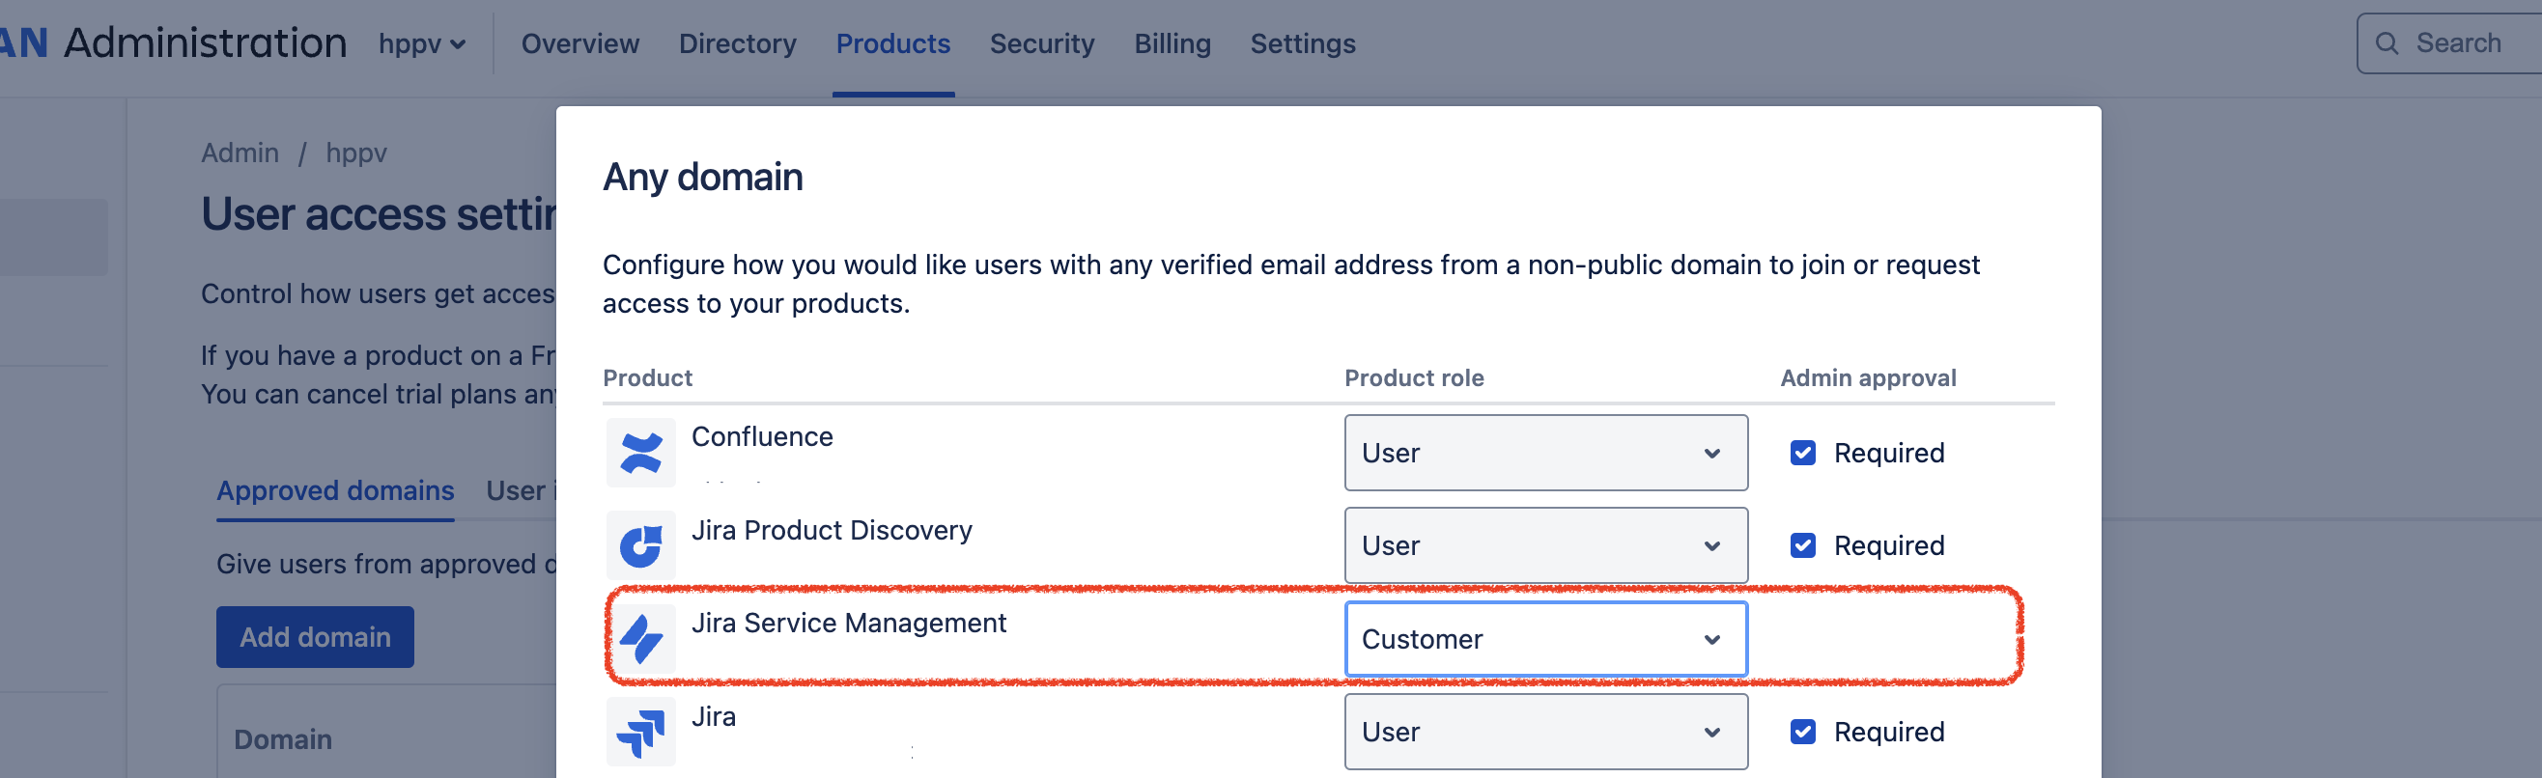Toggle Required checkbox for Confluence
Screen dimensions: 2542x778
1802,453
